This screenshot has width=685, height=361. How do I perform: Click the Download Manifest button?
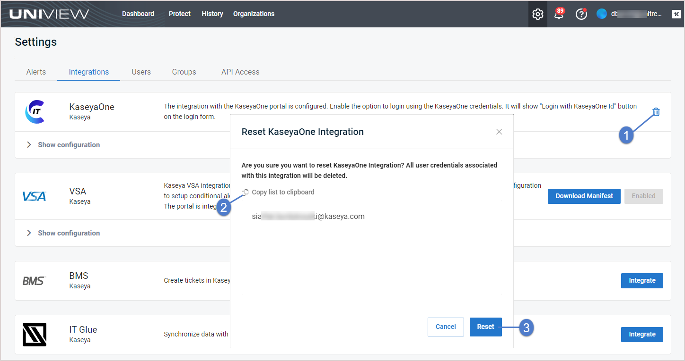point(584,196)
